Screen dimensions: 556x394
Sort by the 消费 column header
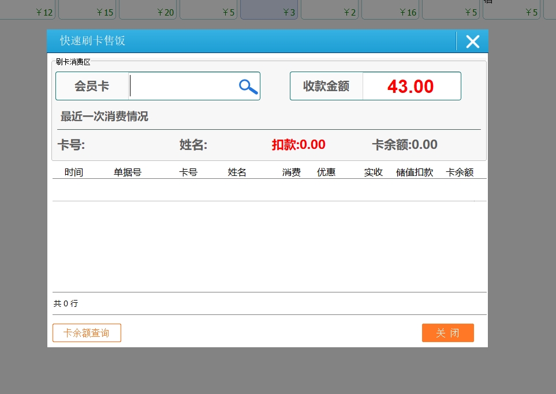(292, 172)
